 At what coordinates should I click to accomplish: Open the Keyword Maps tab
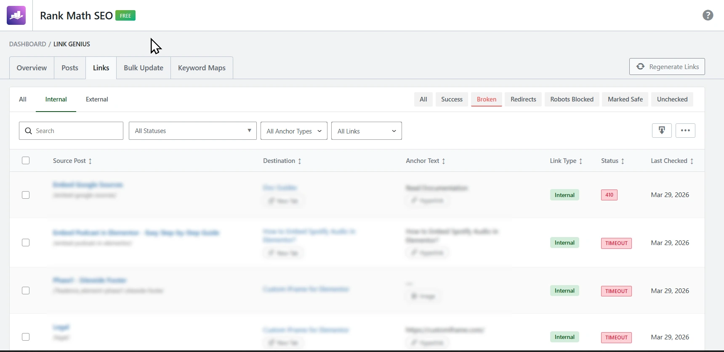(x=202, y=68)
